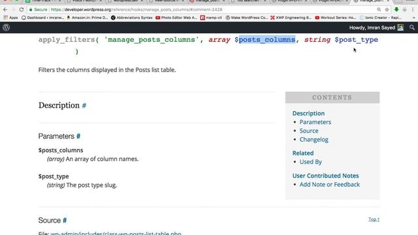Viewport: 418px width, 235px height.
Task: Open the green download arrow extension
Action: [x=396, y=10]
